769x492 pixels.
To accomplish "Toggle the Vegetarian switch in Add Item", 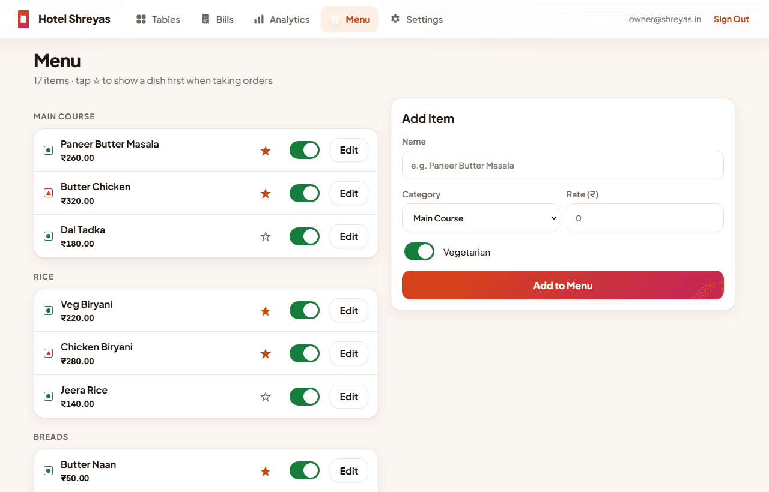I will click(x=419, y=251).
